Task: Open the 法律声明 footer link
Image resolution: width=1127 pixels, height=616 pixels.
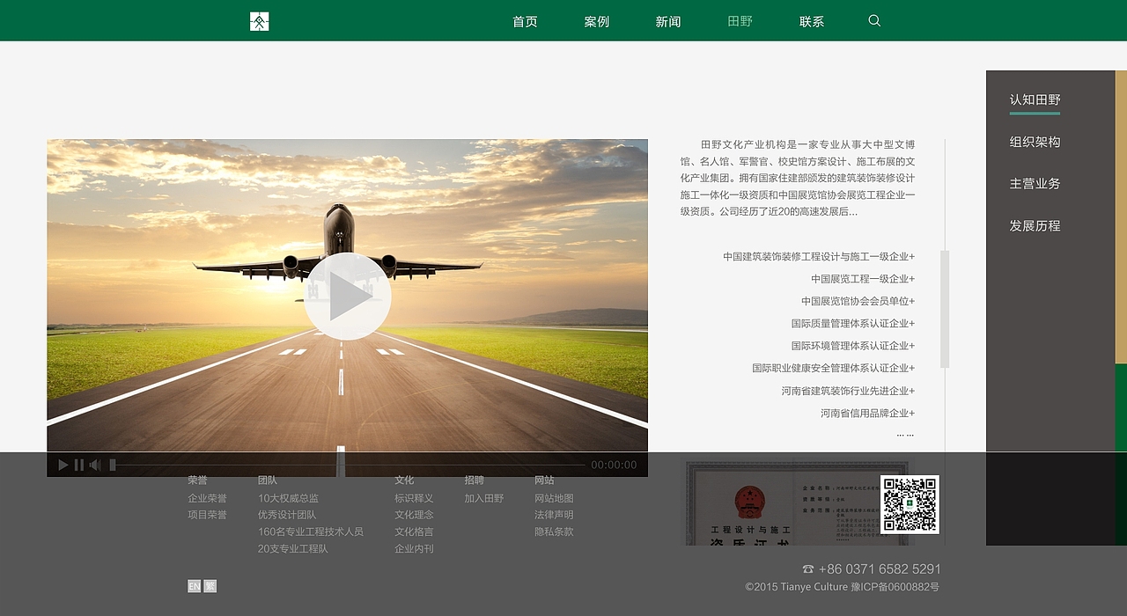Action: tap(554, 515)
